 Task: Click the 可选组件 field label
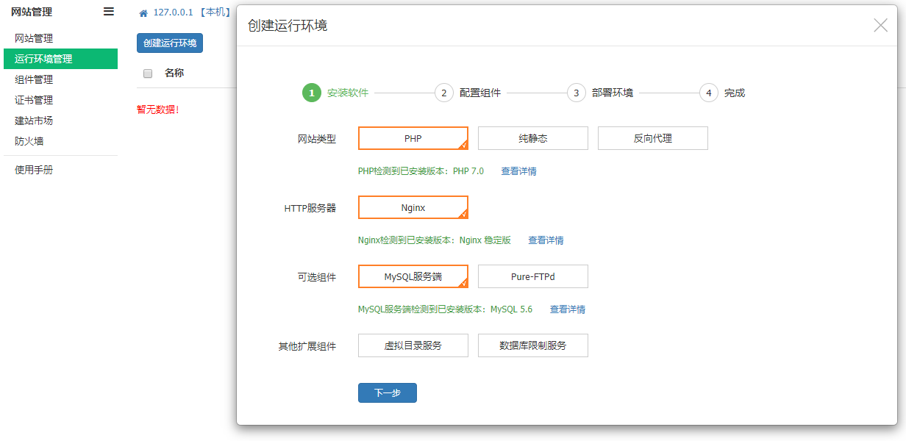point(317,277)
